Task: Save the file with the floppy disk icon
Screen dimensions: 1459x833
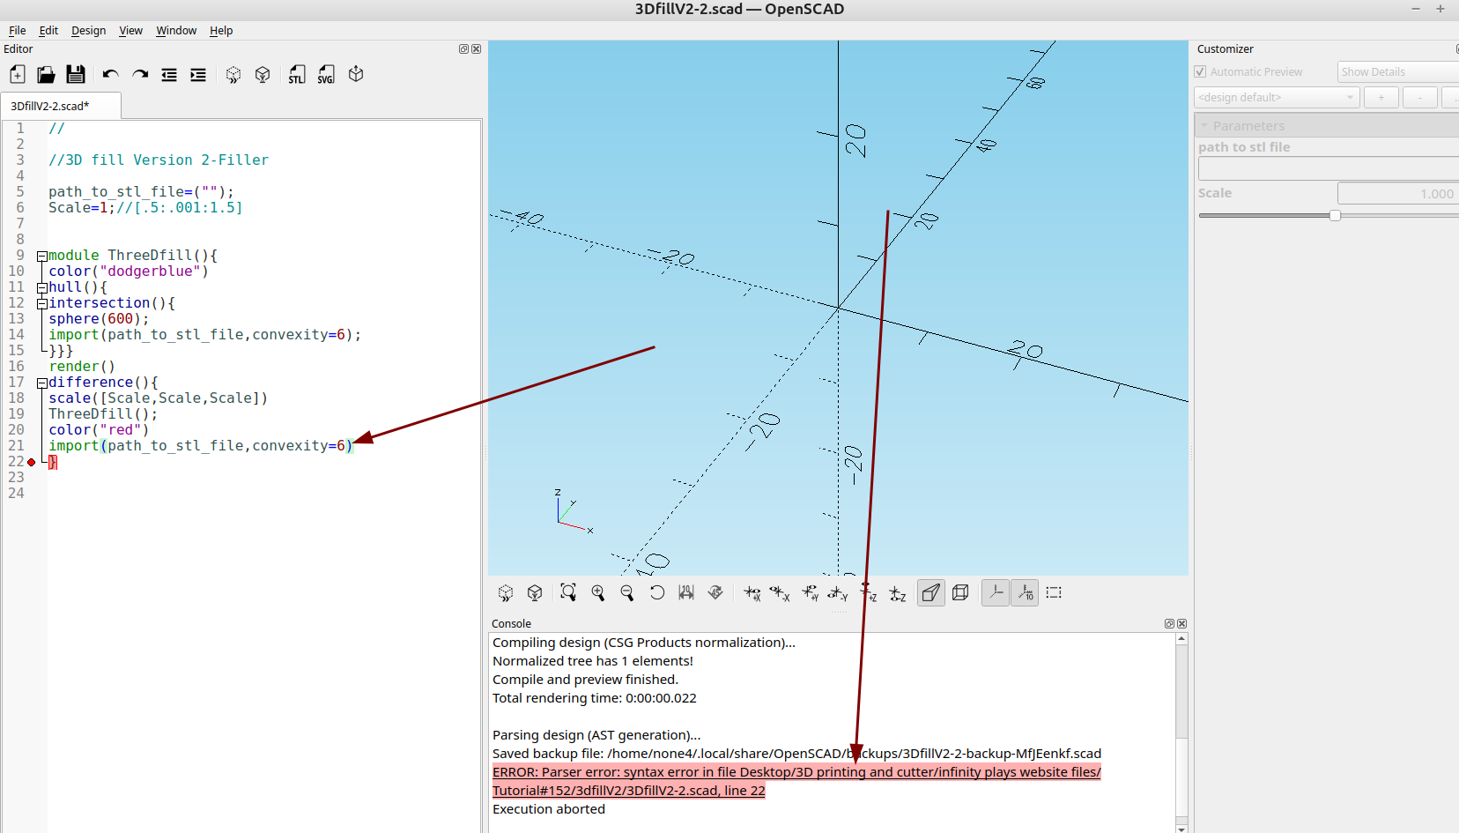Action: (76, 75)
